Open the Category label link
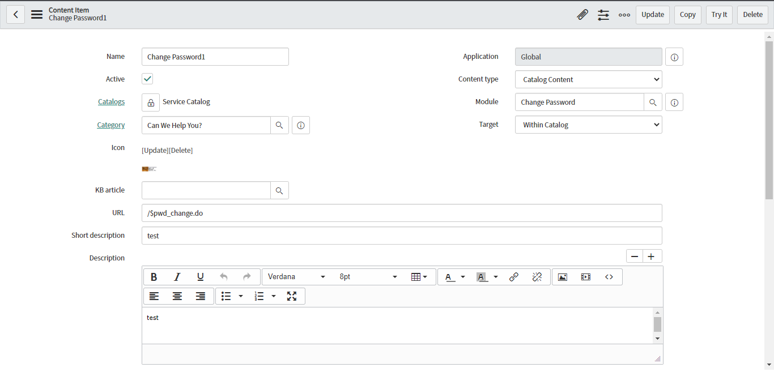This screenshot has height=372, width=774. coord(111,125)
